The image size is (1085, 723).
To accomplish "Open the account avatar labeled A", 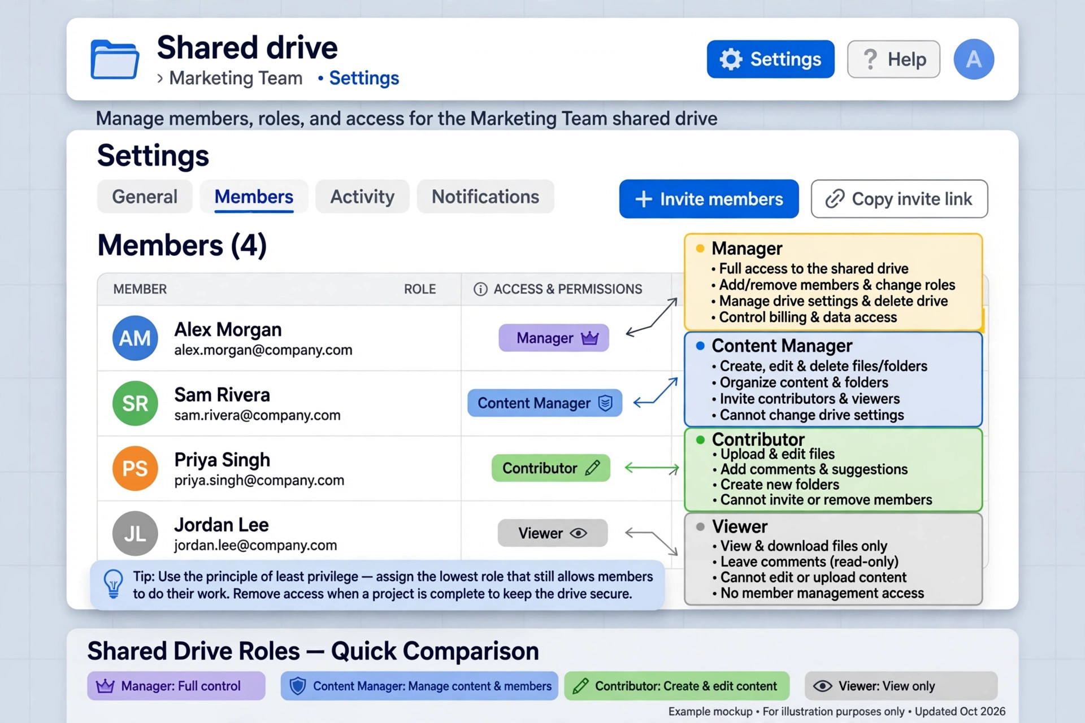I will point(974,59).
